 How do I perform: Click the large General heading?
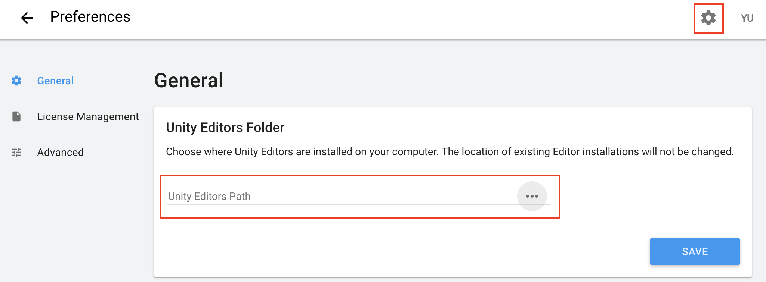point(189,81)
